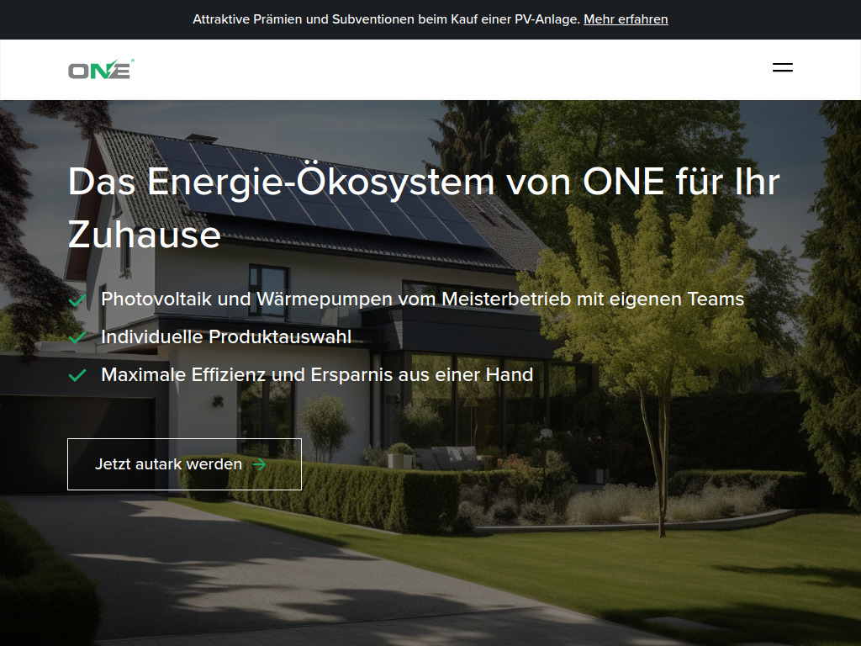Click the checkmark next to Individuelle Produktauswahl
This screenshot has width=861, height=646.
[x=77, y=336]
